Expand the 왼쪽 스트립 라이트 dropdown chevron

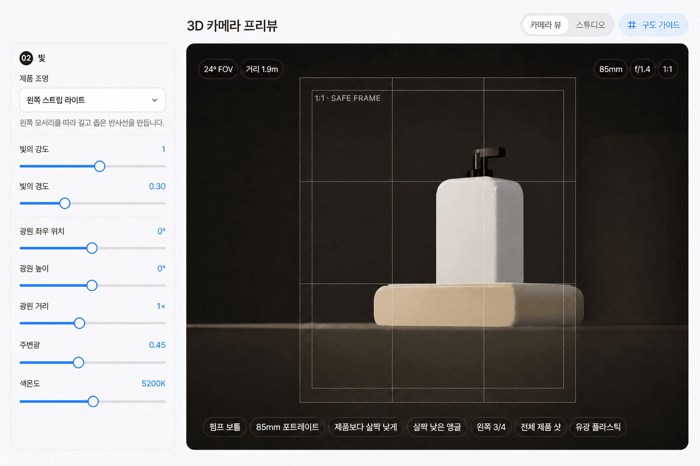tap(155, 100)
